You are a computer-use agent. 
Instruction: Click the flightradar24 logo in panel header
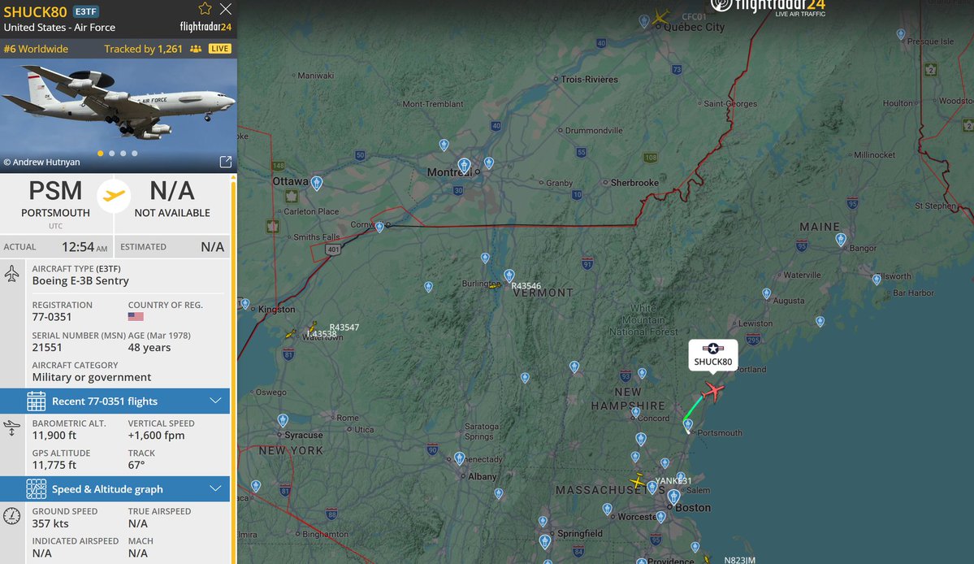206,27
